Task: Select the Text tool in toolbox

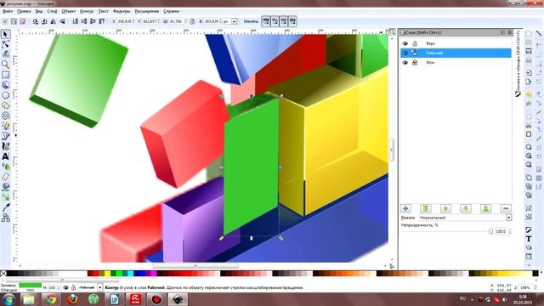Action: [6, 156]
